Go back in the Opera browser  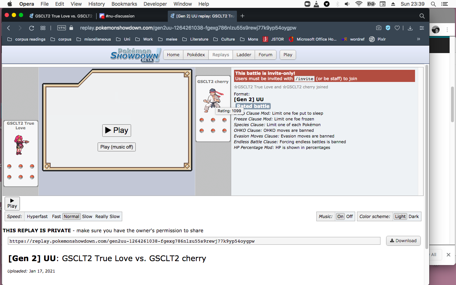click(9, 28)
